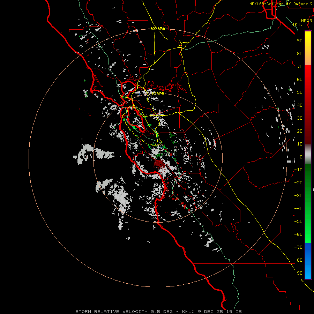This screenshot has height=314, width=314.
Task: Click the 50 NMI range ring label
Action: [x=158, y=93]
